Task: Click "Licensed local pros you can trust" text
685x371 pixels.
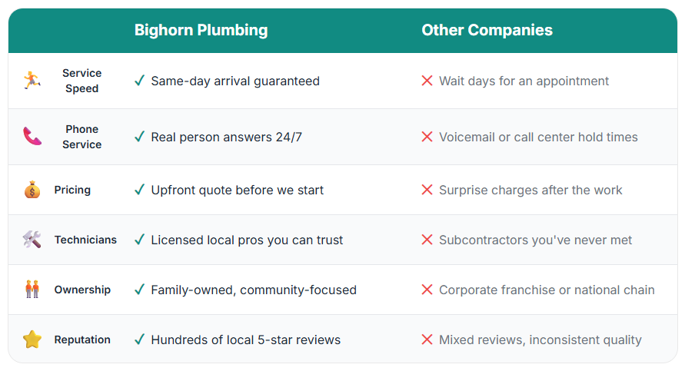Action: [247, 240]
